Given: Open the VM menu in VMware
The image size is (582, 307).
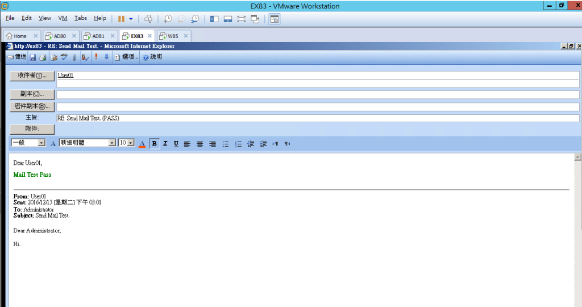Looking at the screenshot, I should [x=63, y=18].
